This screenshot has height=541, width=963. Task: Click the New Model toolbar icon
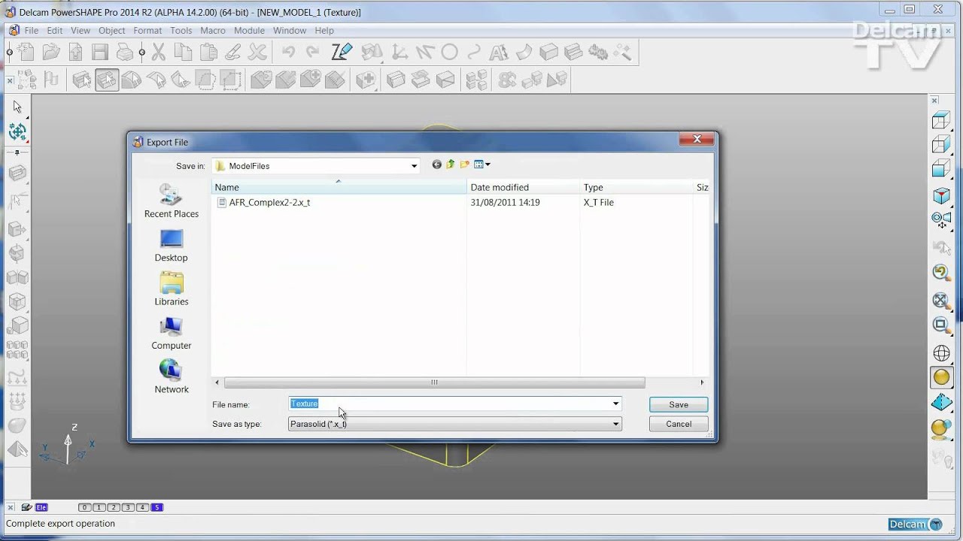click(x=26, y=52)
